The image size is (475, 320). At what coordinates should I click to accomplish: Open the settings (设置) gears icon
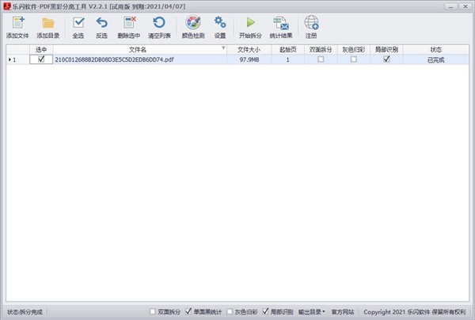tap(220, 23)
